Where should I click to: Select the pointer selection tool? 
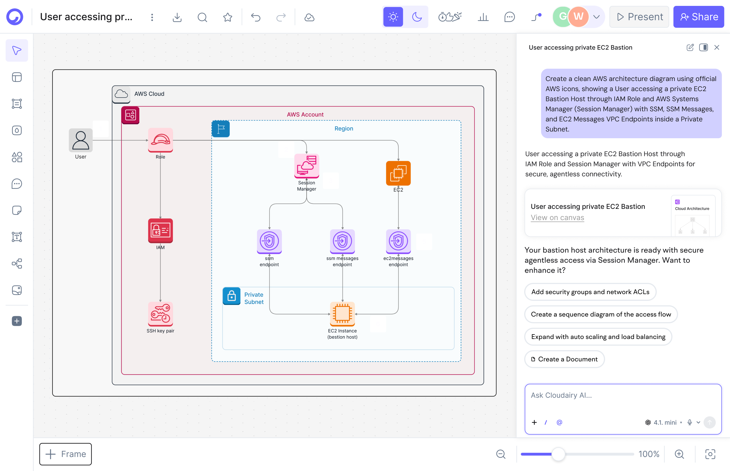[x=17, y=50]
